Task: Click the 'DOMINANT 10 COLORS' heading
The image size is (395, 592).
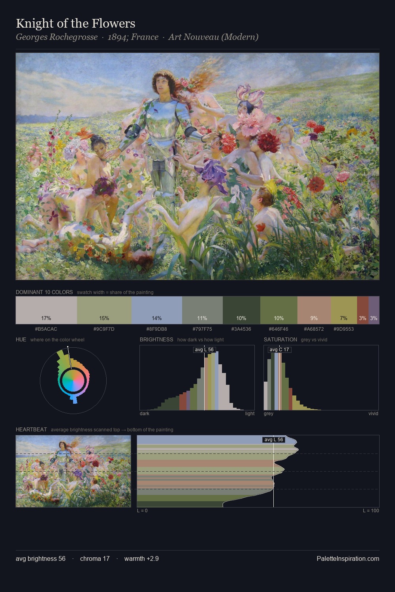Action: [44, 292]
